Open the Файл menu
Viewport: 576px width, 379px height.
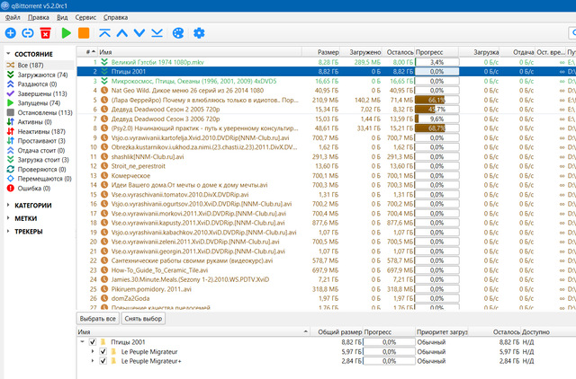click(x=13, y=17)
